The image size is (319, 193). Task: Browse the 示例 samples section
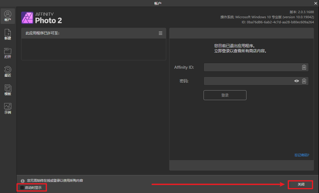8,108
